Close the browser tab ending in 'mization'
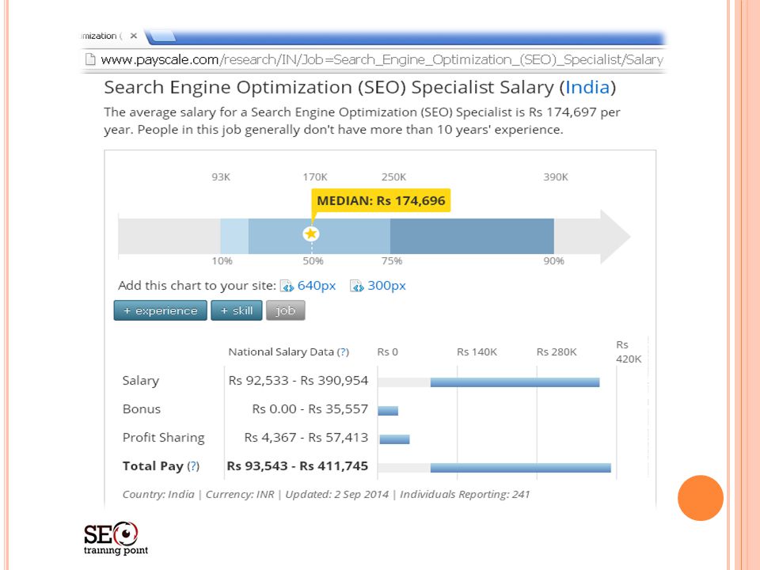 pyautogui.click(x=134, y=36)
